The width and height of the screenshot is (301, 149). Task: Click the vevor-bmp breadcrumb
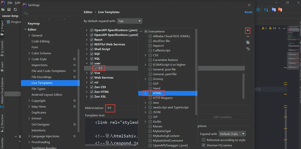(10, 16)
